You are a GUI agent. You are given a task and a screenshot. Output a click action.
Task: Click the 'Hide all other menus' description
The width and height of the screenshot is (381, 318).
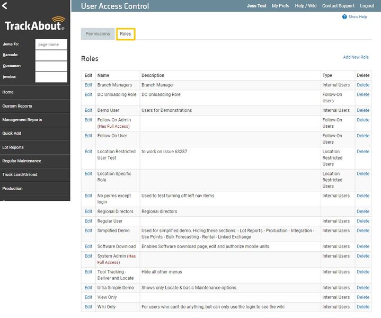point(162,272)
